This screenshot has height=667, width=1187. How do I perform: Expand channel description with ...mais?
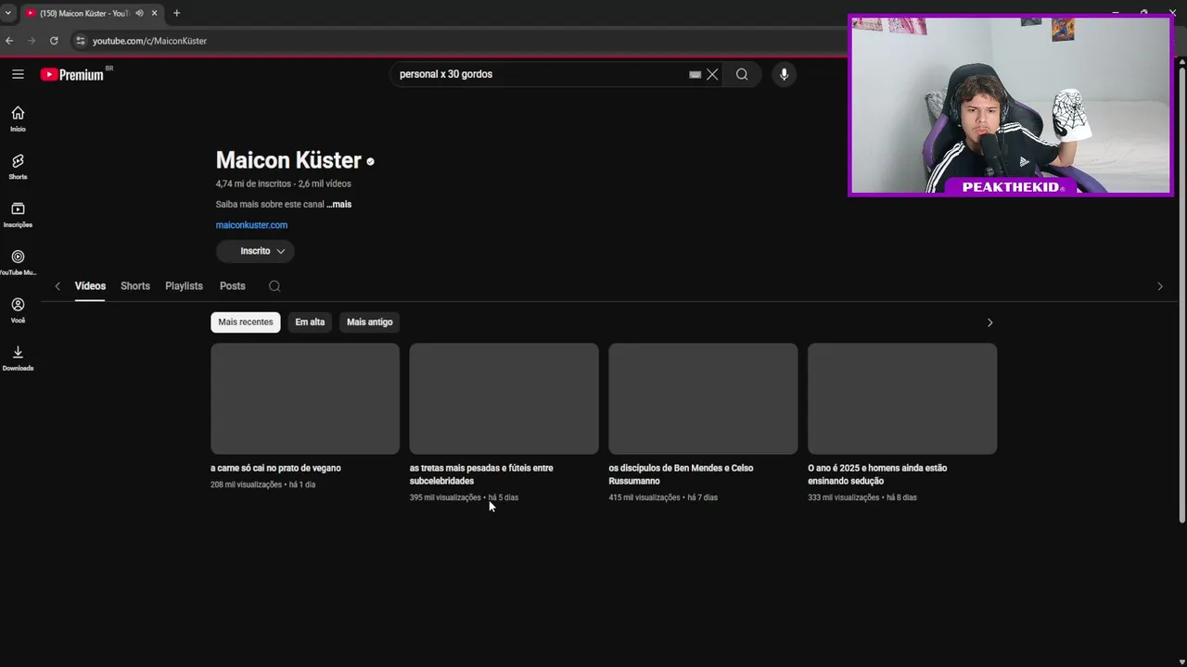pos(339,204)
